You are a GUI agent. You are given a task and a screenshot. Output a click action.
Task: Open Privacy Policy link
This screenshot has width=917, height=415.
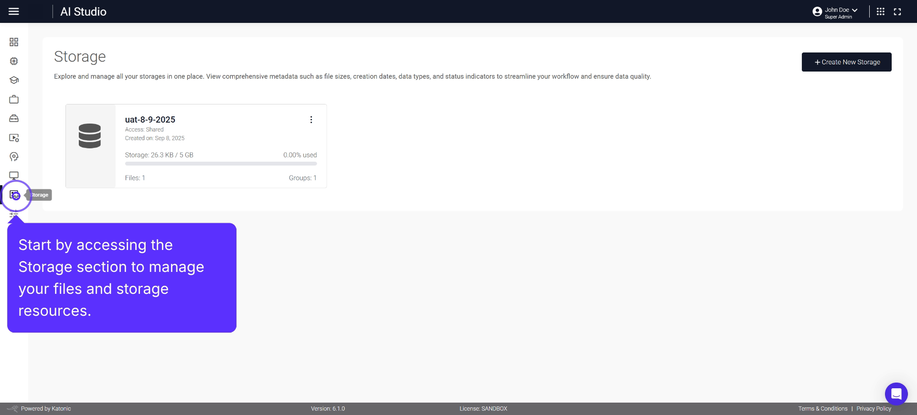pyautogui.click(x=874, y=409)
